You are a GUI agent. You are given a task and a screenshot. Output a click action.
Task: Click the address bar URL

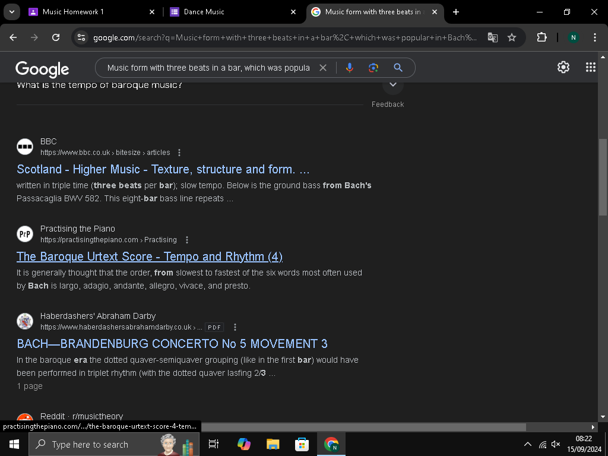pos(284,37)
